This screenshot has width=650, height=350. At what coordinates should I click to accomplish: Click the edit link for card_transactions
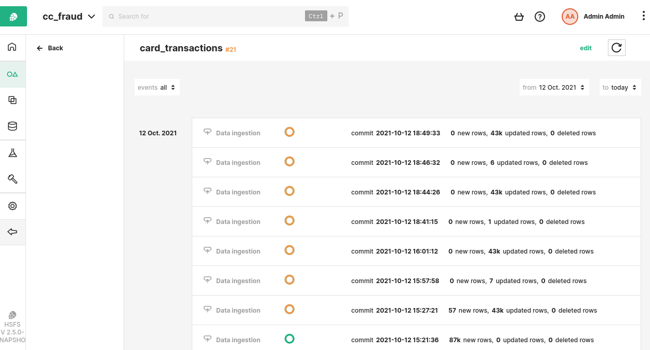(x=586, y=48)
